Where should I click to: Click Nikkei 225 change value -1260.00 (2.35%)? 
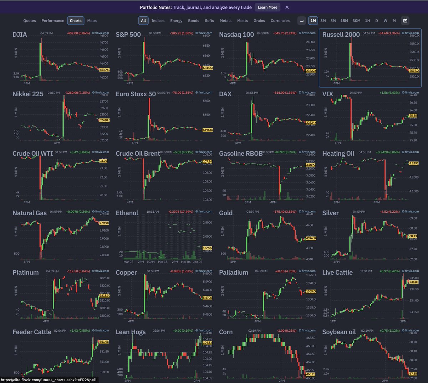[x=77, y=93]
